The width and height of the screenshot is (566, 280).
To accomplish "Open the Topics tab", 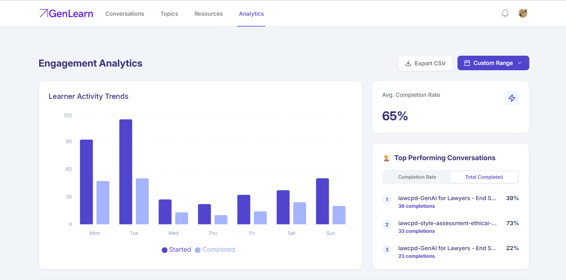I will (x=169, y=14).
